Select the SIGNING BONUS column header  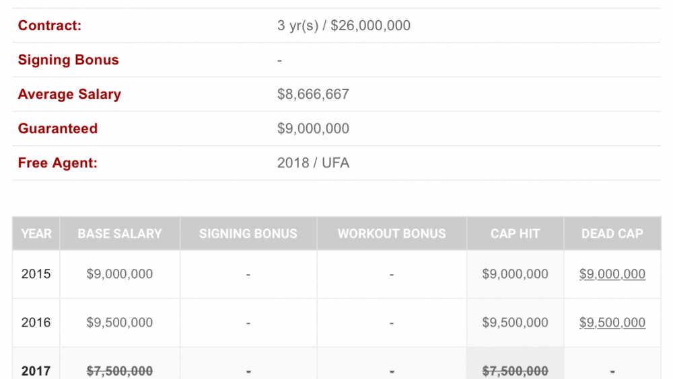click(248, 234)
